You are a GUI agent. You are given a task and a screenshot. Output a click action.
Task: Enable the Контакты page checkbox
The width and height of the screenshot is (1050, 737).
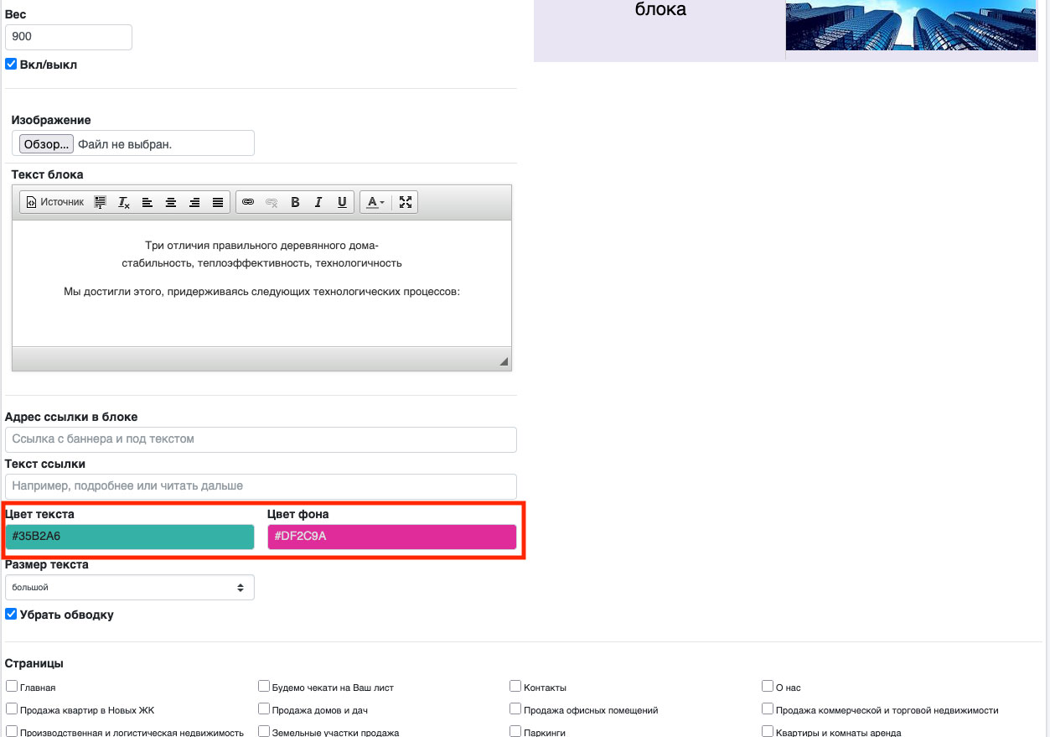(x=515, y=686)
